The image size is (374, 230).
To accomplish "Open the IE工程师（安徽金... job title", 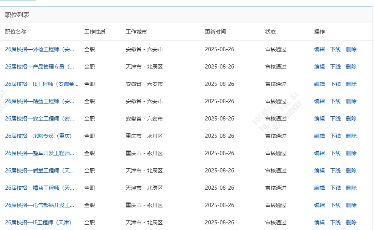I will coord(41,84).
